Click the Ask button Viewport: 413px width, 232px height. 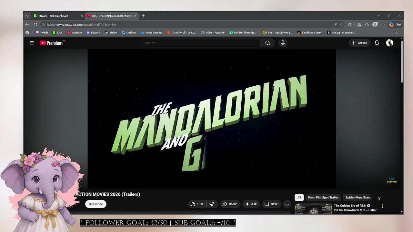click(x=251, y=204)
